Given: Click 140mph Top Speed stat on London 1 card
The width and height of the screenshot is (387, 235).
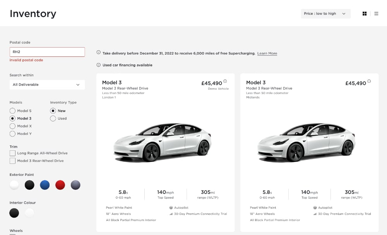Looking at the screenshot, I should pyautogui.click(x=165, y=194).
